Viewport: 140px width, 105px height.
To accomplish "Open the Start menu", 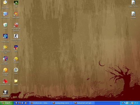I will [6, 103].
